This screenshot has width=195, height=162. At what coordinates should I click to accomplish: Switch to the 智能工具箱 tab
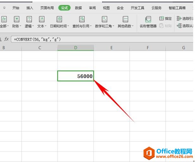point(177,8)
